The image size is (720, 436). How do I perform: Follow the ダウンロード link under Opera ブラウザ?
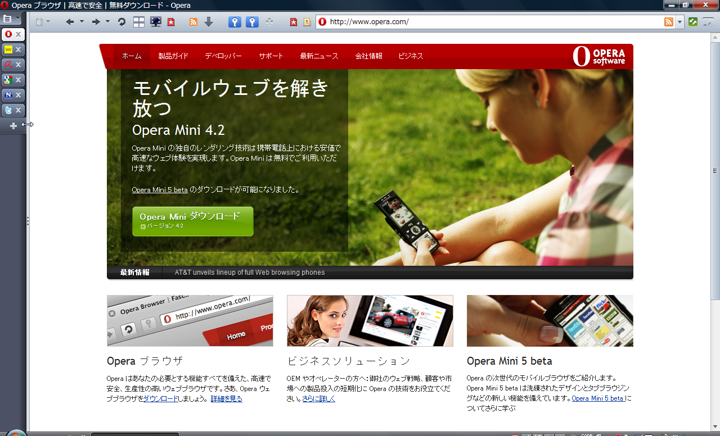point(160,399)
